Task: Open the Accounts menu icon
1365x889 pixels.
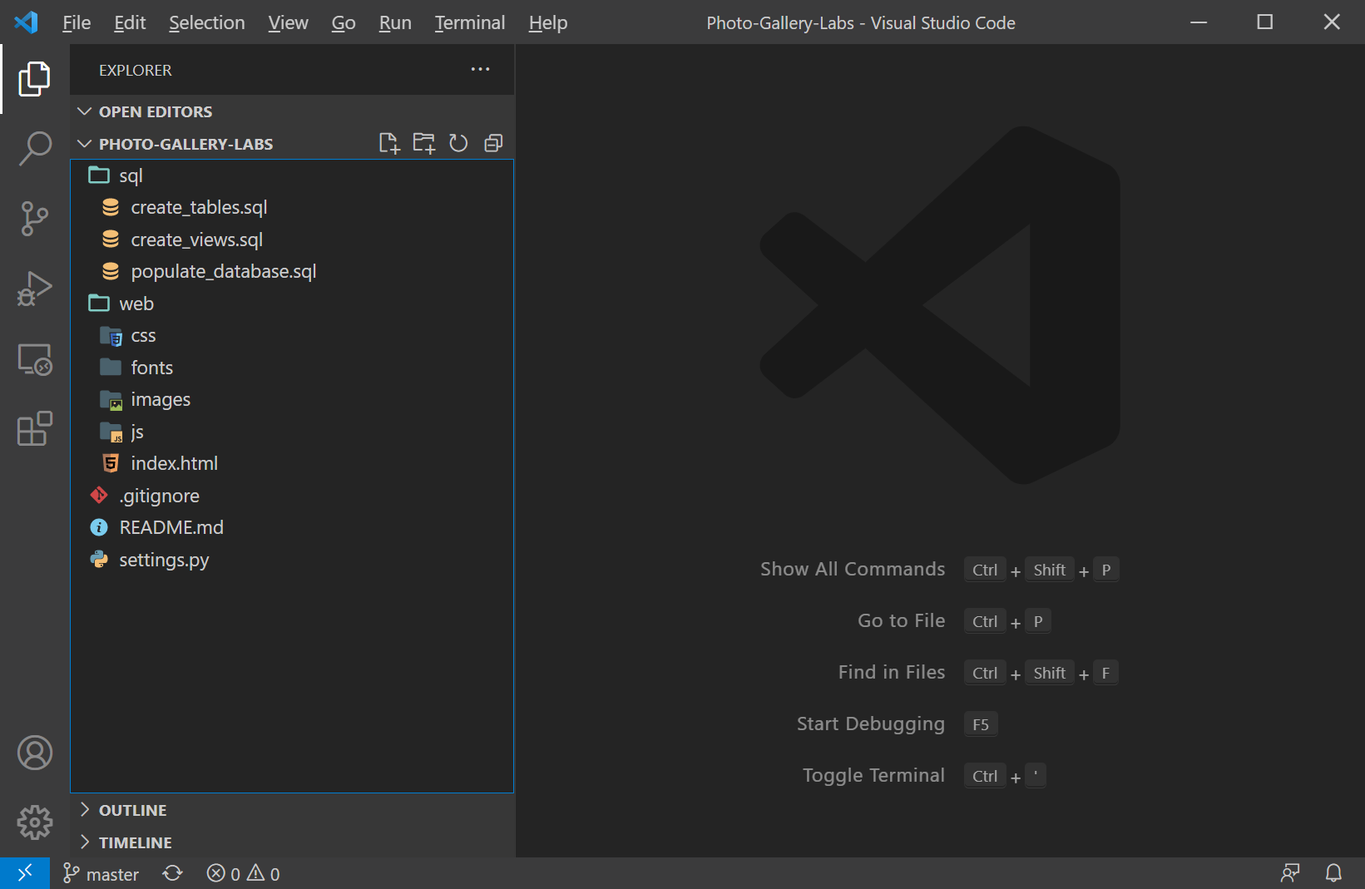Action: tap(34, 753)
